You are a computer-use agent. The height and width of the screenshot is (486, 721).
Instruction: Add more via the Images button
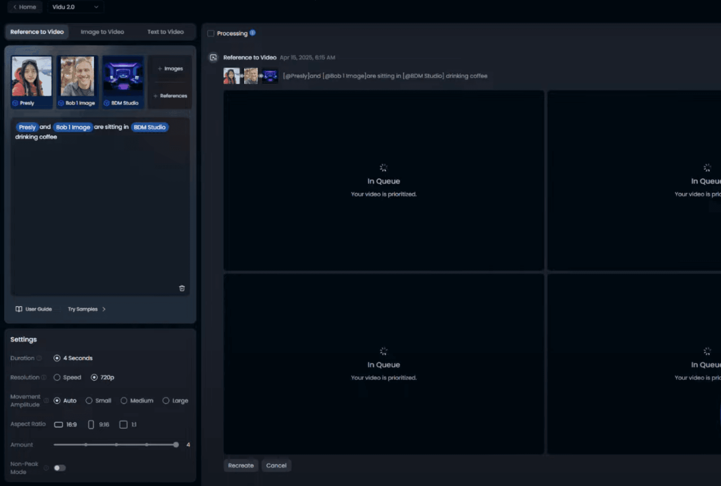(170, 68)
